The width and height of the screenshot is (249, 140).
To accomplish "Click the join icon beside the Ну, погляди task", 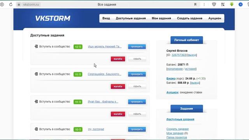I will click(x=36, y=129).
